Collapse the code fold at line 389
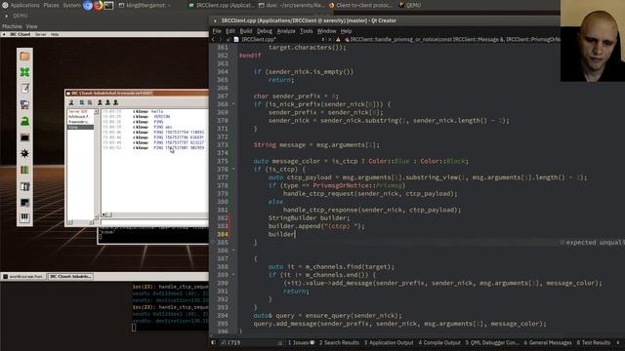Screen dimensions: 625x351 [x=233, y=275]
